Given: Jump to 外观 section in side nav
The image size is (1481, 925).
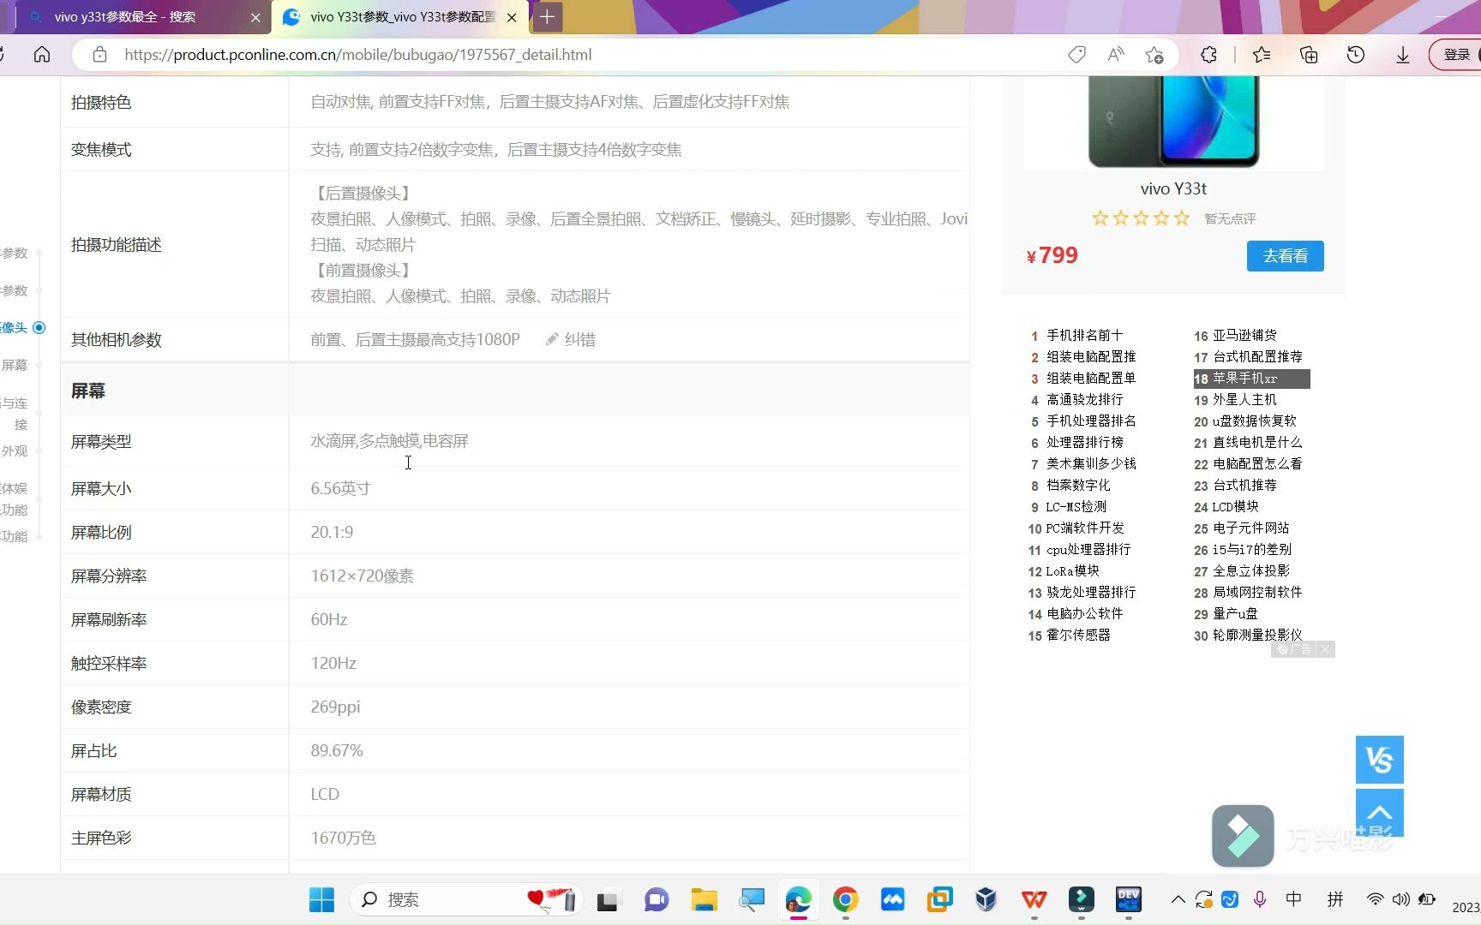Looking at the screenshot, I should [x=15, y=451].
